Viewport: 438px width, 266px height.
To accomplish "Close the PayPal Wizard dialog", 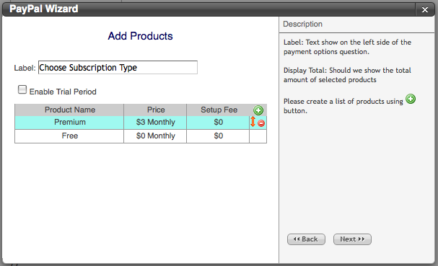I will [x=425, y=10].
